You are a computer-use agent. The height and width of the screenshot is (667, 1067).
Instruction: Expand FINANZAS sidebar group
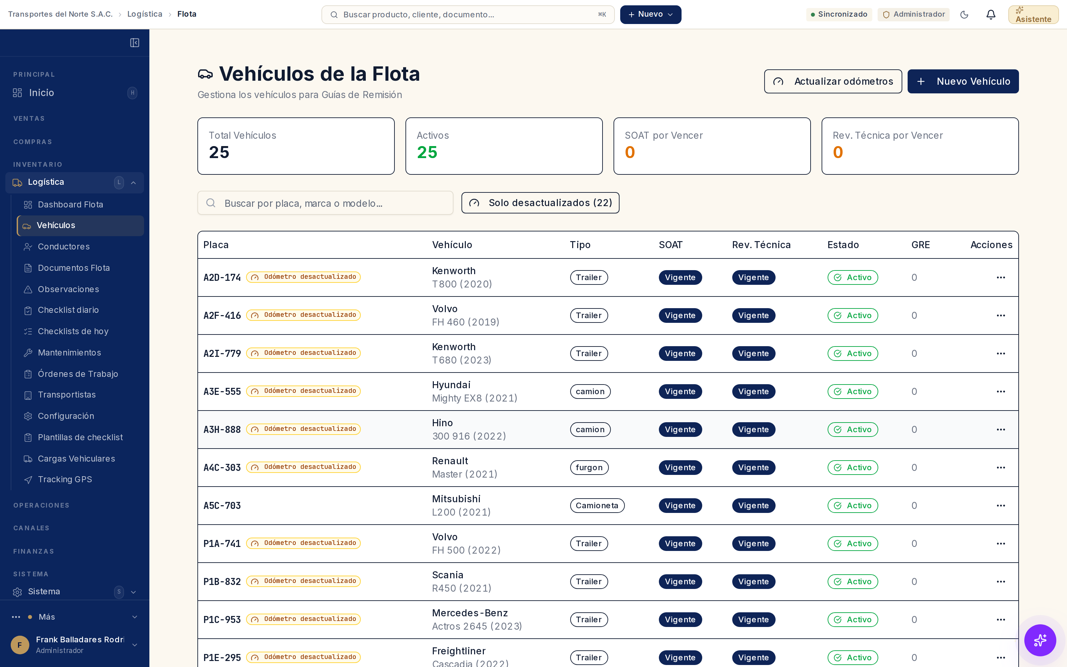pos(34,551)
